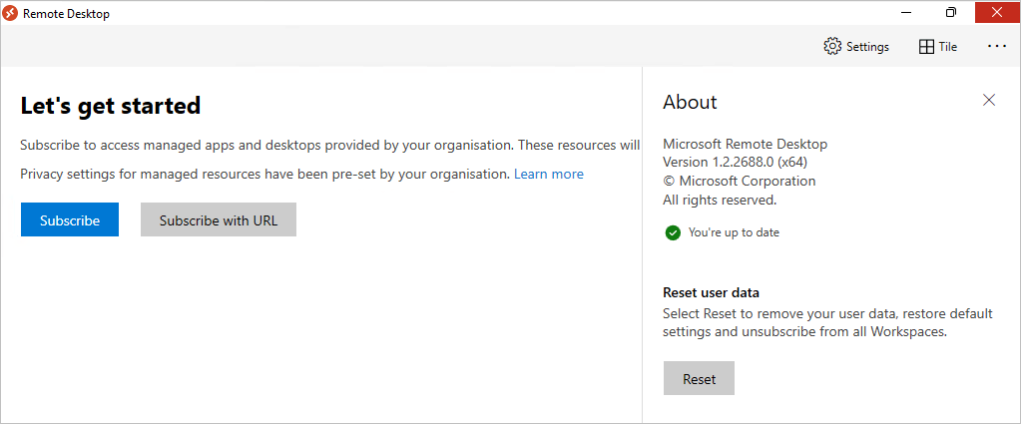This screenshot has width=1021, height=424.
Task: Click the About panel title
Action: click(690, 102)
